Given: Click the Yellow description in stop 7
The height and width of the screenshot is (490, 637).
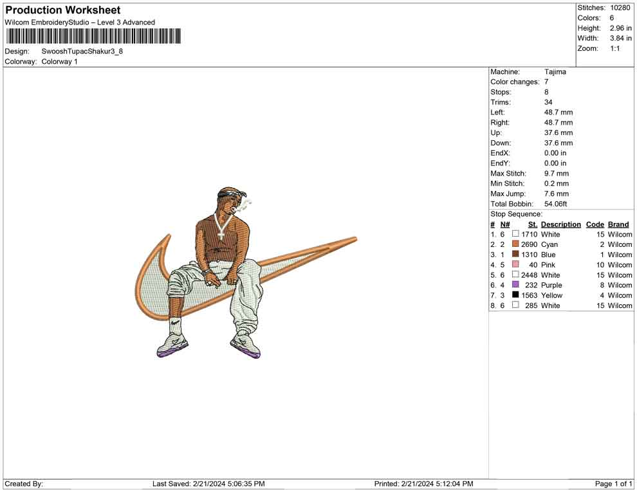Looking at the screenshot, I should (x=551, y=295).
